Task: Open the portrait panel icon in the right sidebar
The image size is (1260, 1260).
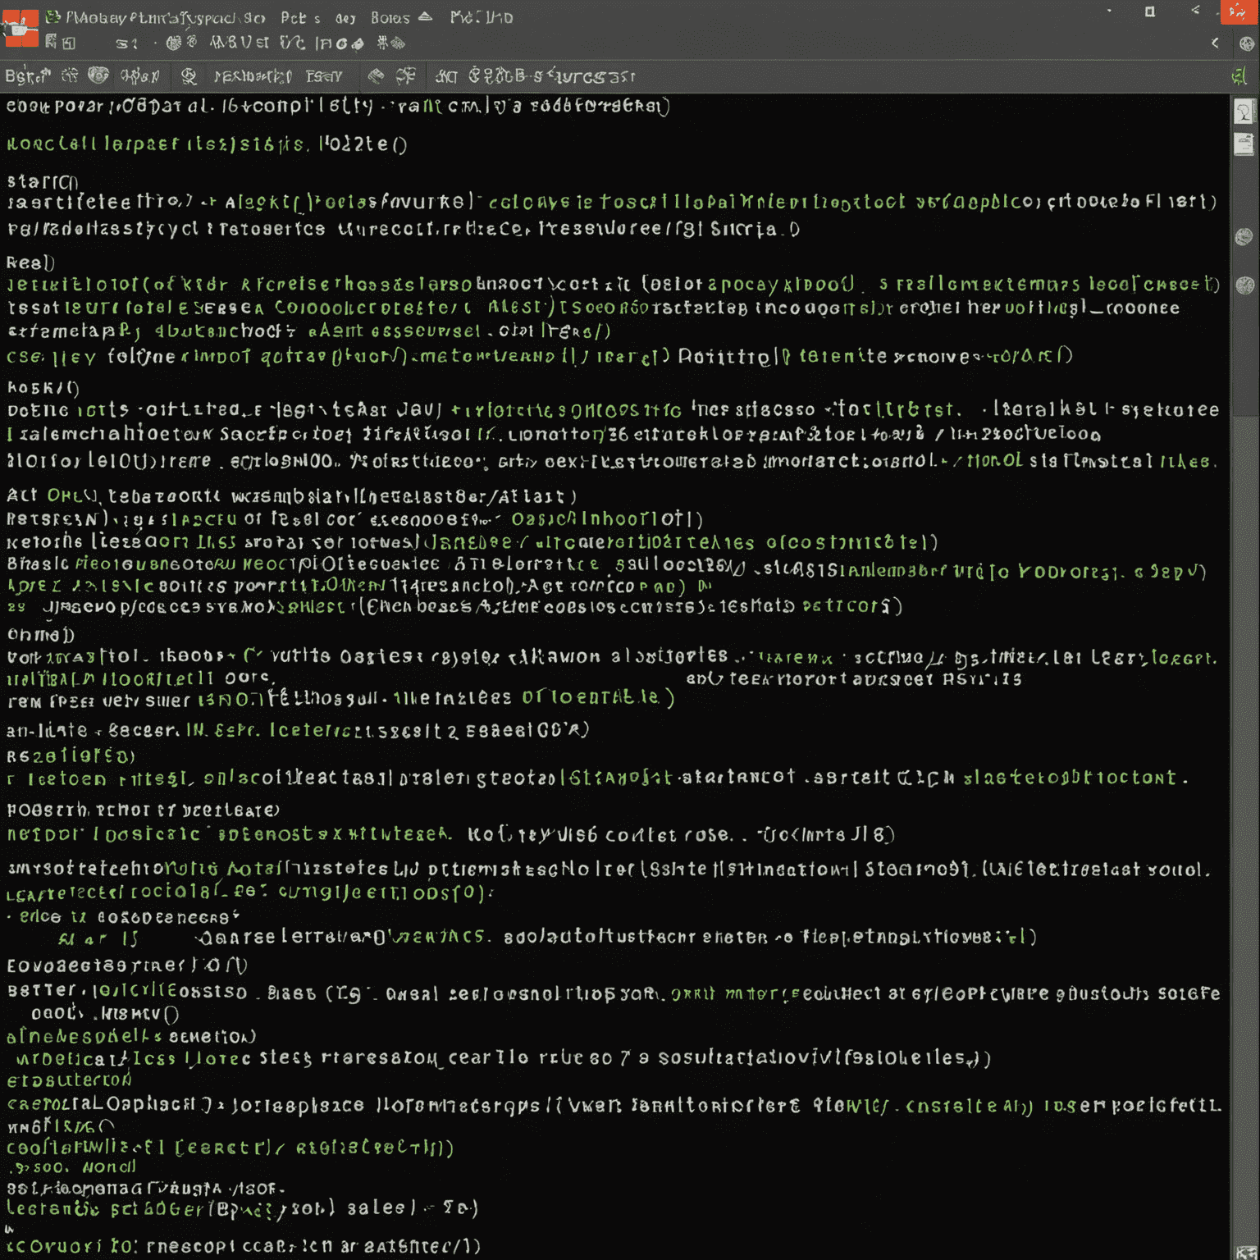Action: pyautogui.click(x=1244, y=112)
